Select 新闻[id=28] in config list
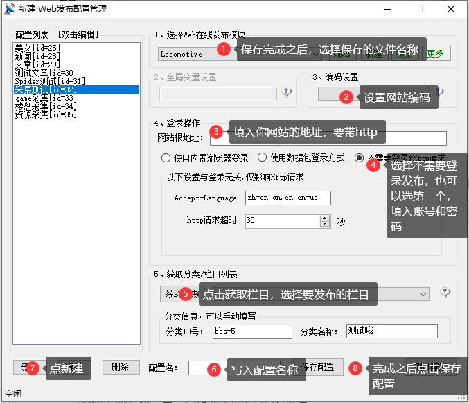The image size is (469, 403). pyautogui.click(x=76, y=56)
